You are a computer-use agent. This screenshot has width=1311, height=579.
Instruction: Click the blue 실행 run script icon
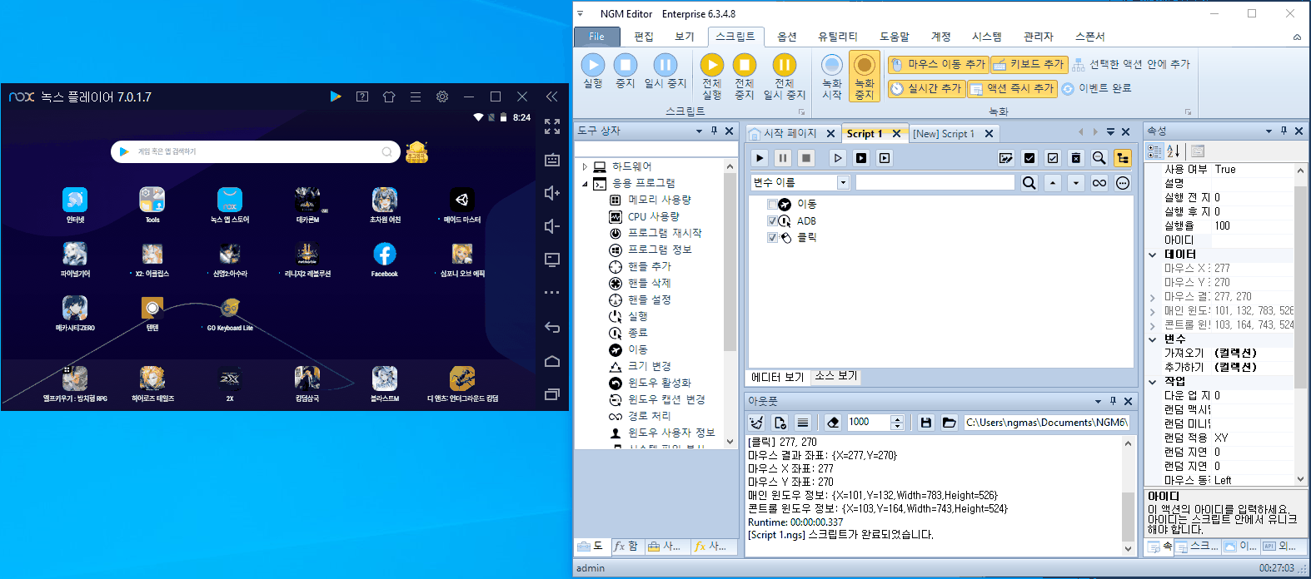pyautogui.click(x=593, y=65)
